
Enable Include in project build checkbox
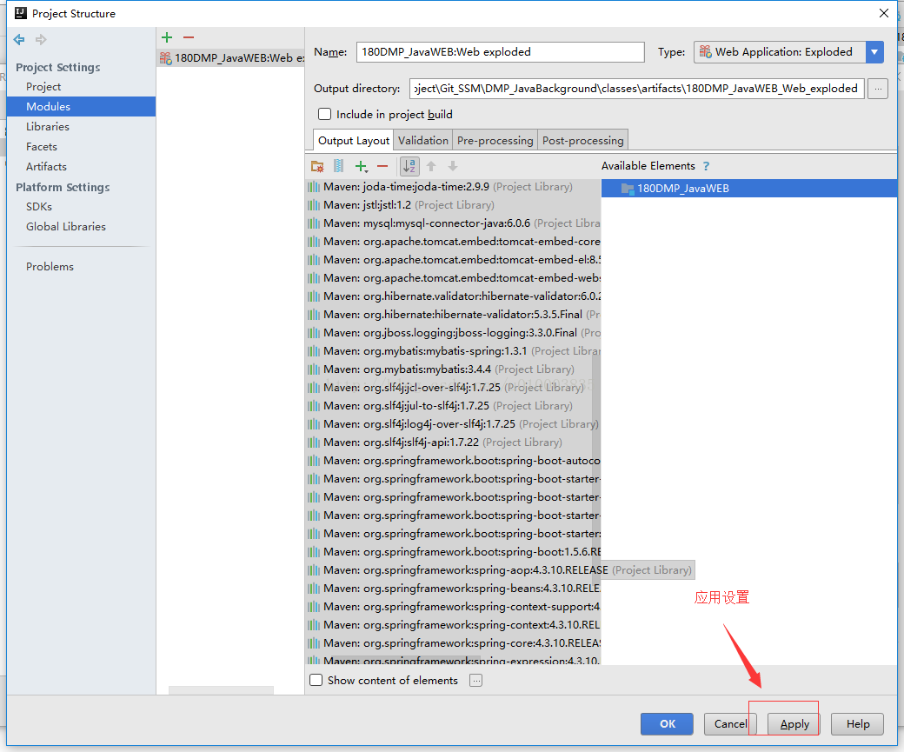(x=324, y=114)
